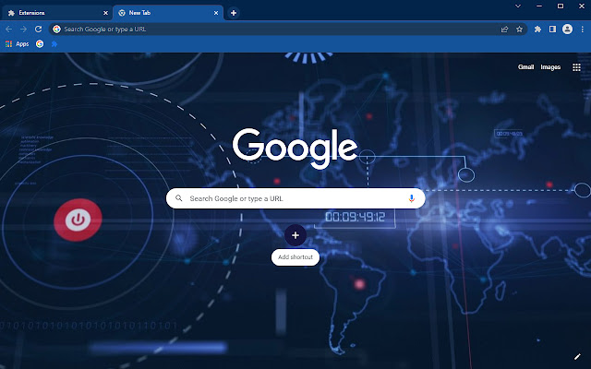Close the Extensions tab
The width and height of the screenshot is (591, 369).
(x=105, y=13)
